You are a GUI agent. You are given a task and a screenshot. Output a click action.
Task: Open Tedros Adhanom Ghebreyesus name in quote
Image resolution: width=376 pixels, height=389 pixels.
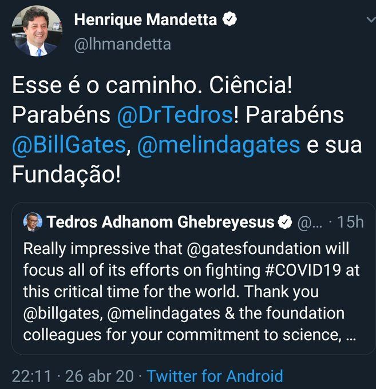pos(161,223)
